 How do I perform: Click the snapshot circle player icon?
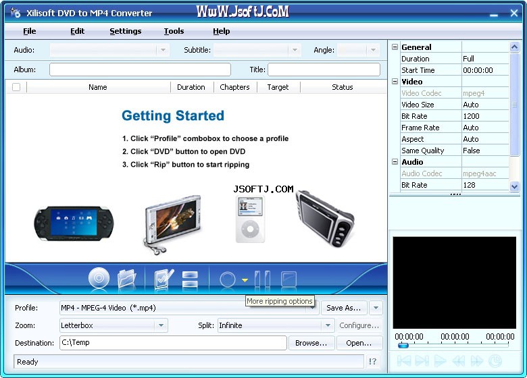(495, 361)
